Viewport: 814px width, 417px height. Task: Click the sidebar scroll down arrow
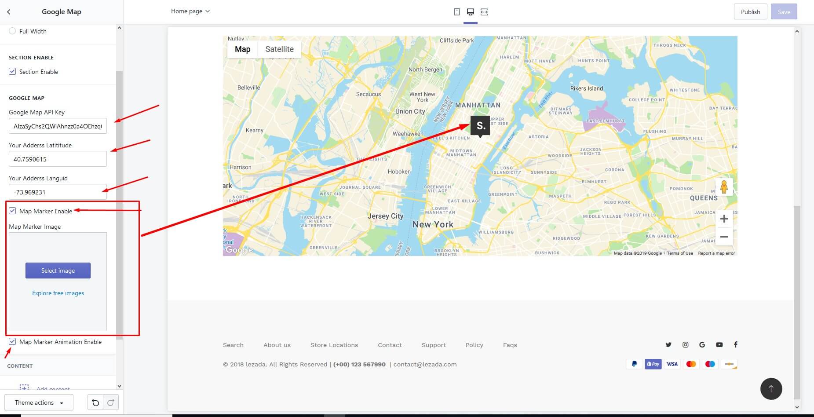click(119, 386)
